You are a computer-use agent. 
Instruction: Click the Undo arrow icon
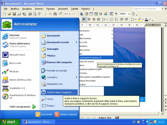coord(66,14)
